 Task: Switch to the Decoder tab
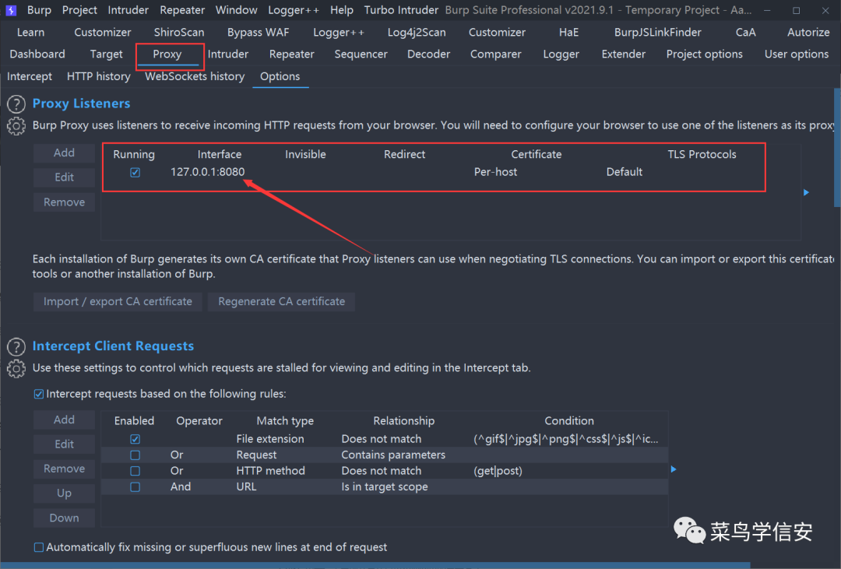point(428,54)
